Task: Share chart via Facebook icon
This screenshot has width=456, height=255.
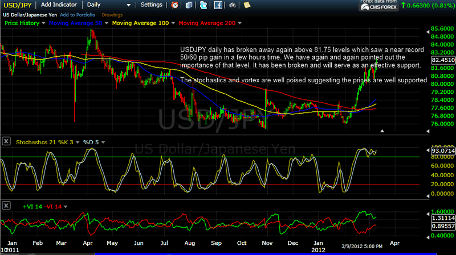Action: coord(218,5)
